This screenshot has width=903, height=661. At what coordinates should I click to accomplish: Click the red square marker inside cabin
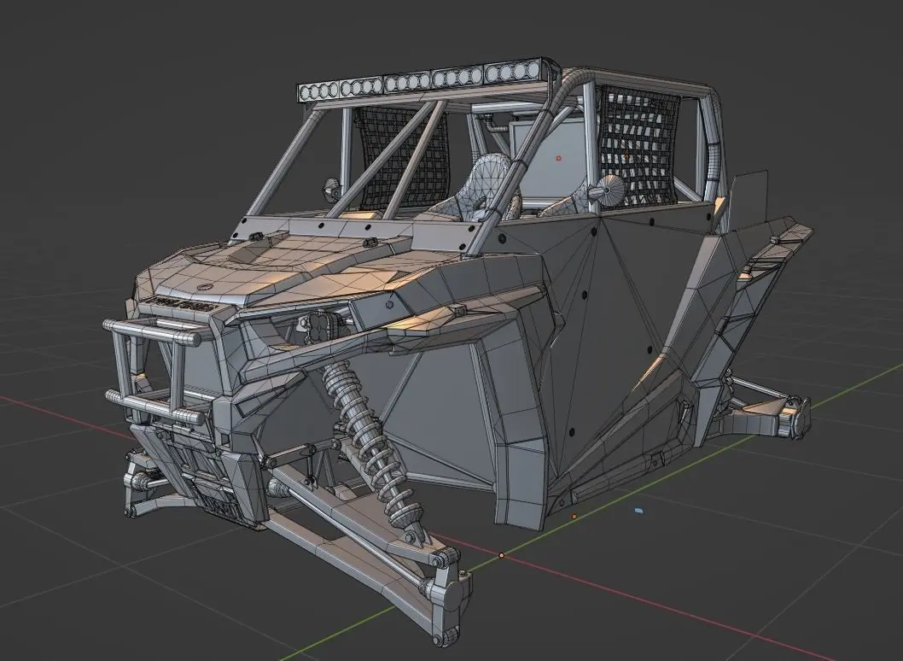(558, 157)
